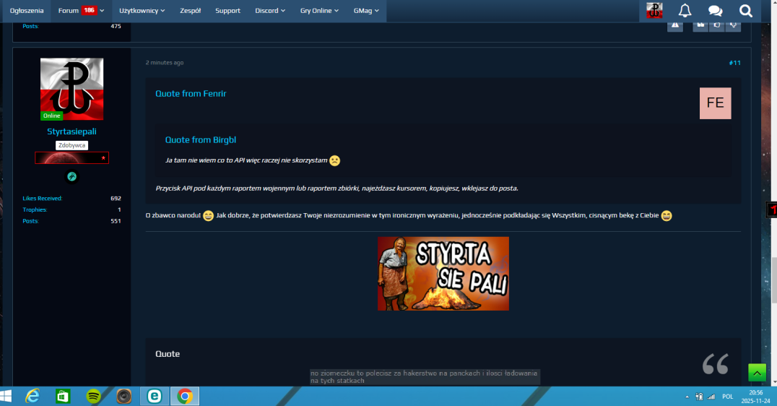The height and width of the screenshot is (406, 777).
Task: Open the Windows Start button
Action: (x=6, y=396)
